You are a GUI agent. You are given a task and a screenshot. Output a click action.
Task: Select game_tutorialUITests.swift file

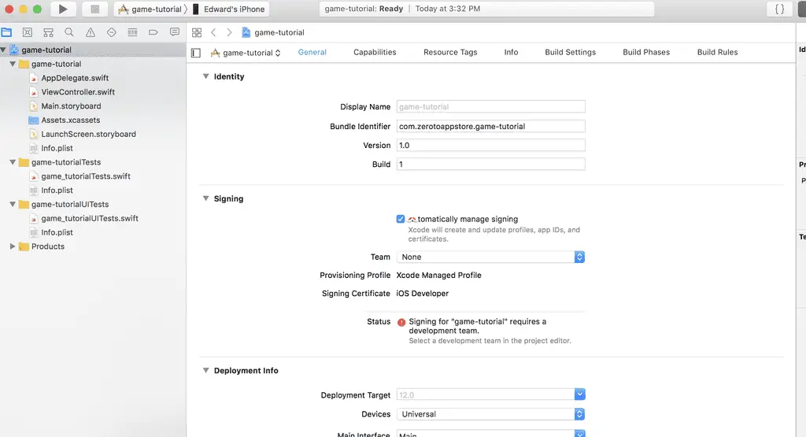(x=90, y=219)
